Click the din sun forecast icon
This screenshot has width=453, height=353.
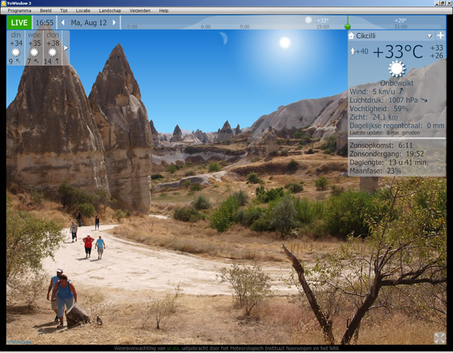click(x=16, y=52)
